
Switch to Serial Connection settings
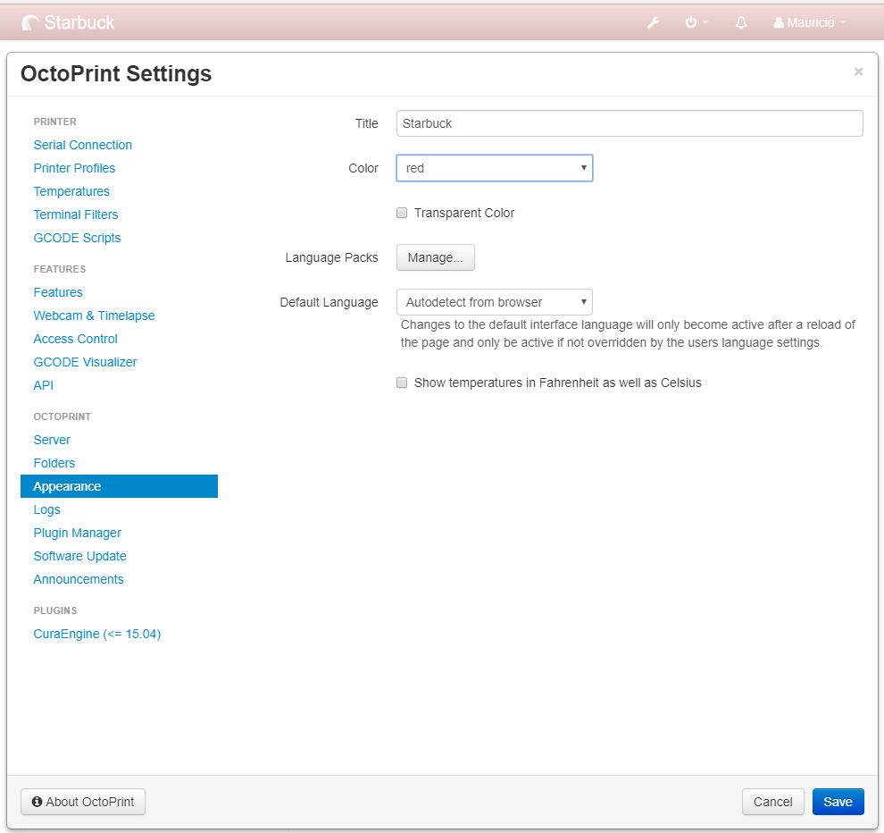click(x=83, y=145)
